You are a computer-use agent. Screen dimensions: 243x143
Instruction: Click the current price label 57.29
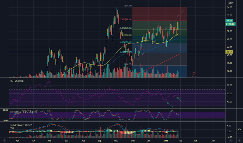pos(229,21)
